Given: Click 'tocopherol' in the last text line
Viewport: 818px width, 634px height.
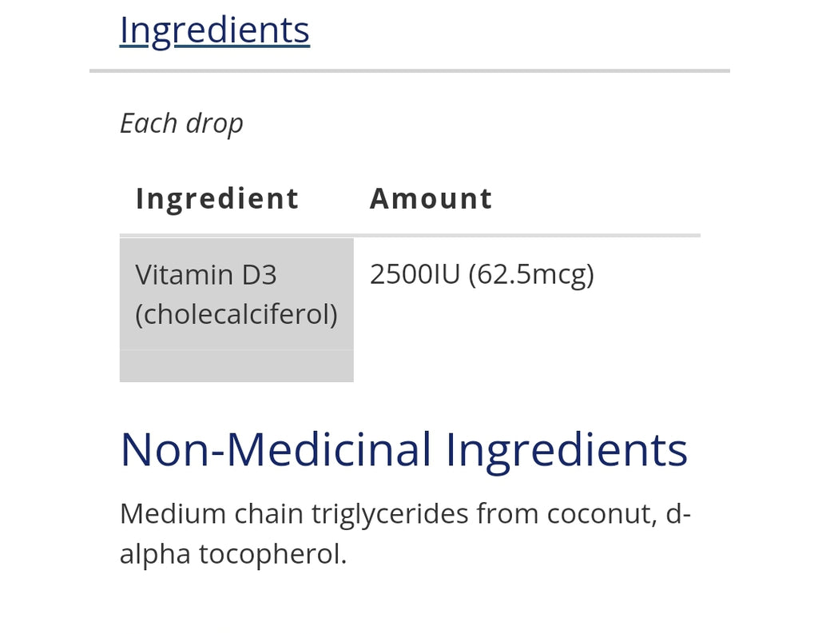Looking at the screenshot, I should click(x=272, y=554).
